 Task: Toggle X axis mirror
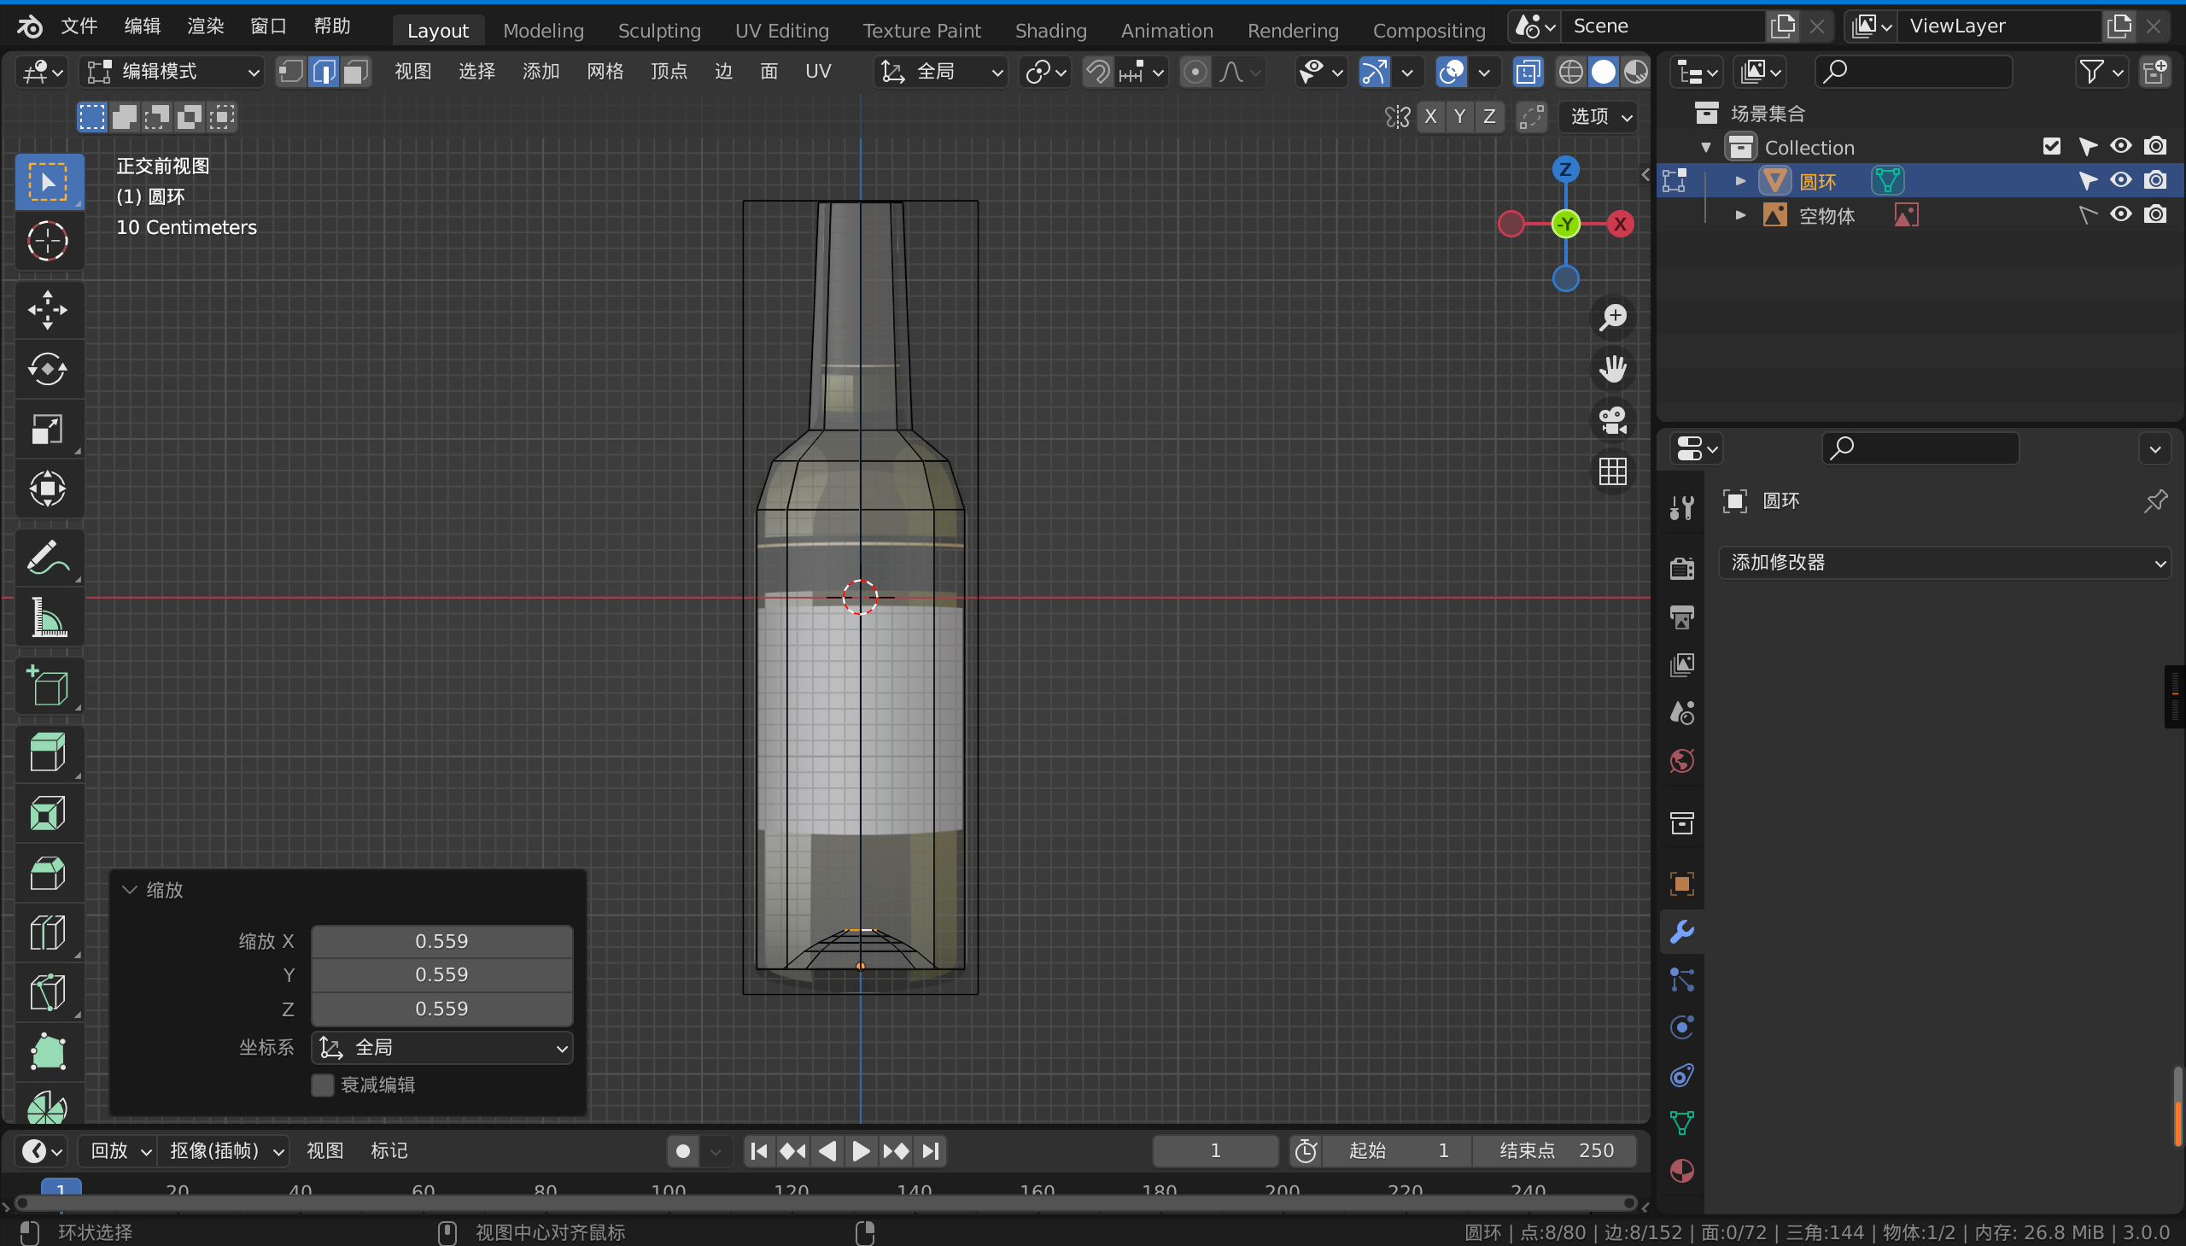pyautogui.click(x=1430, y=116)
